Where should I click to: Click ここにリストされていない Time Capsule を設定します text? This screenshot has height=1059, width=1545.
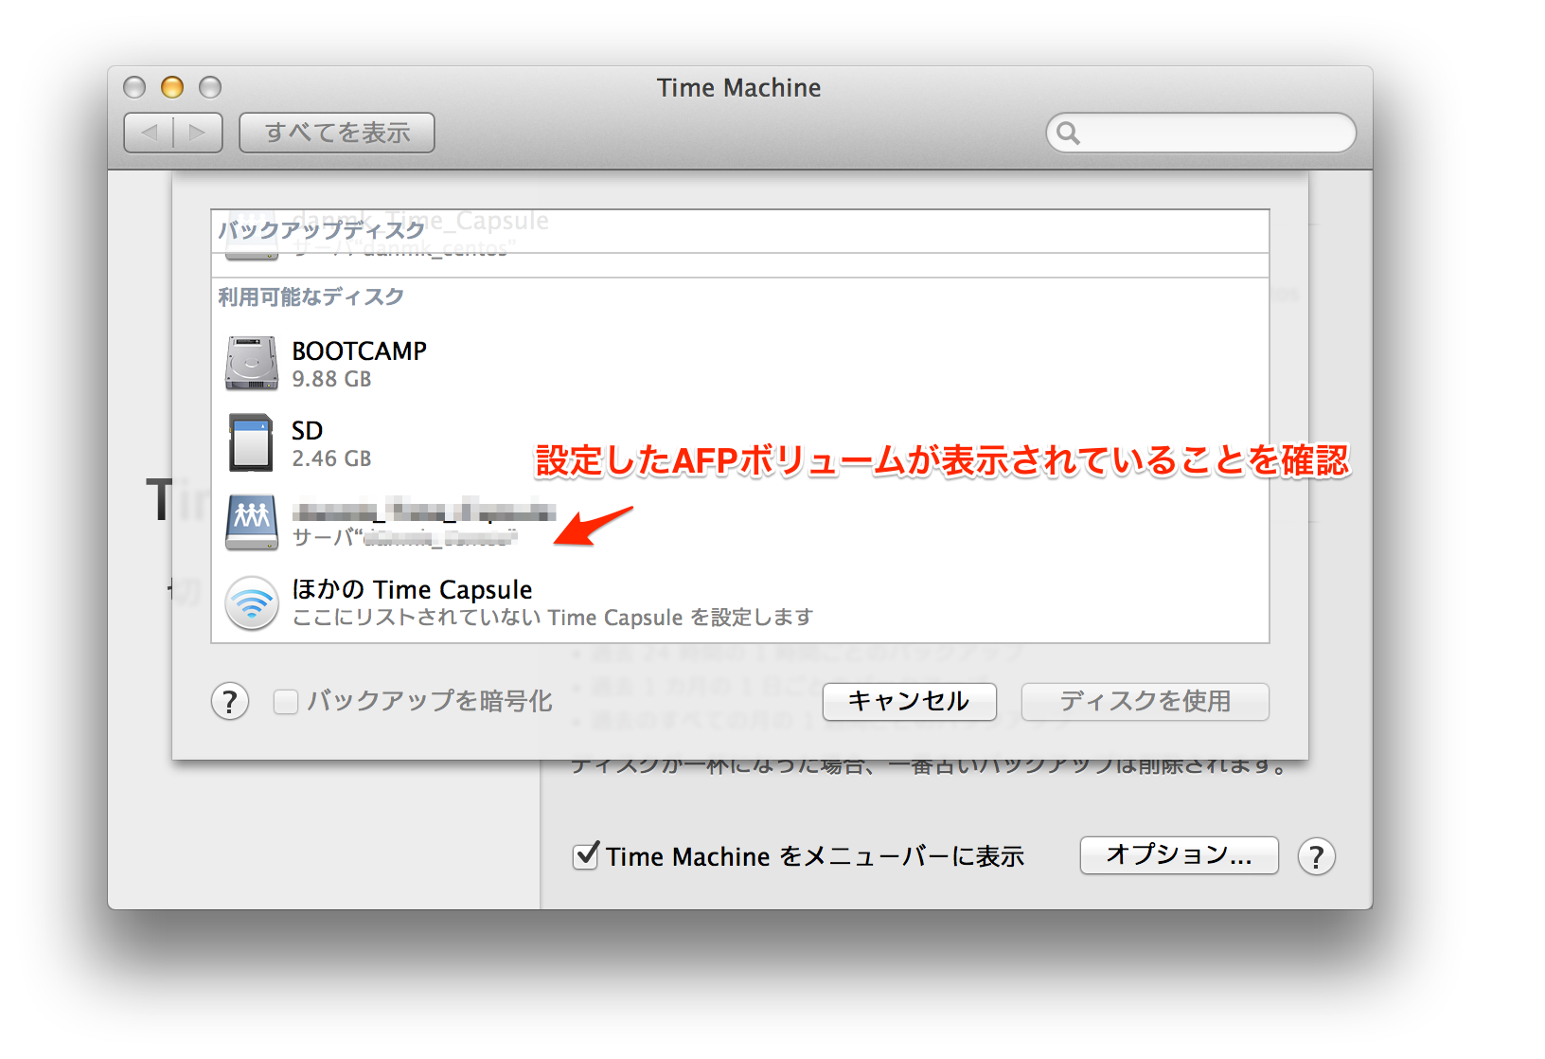click(x=553, y=618)
